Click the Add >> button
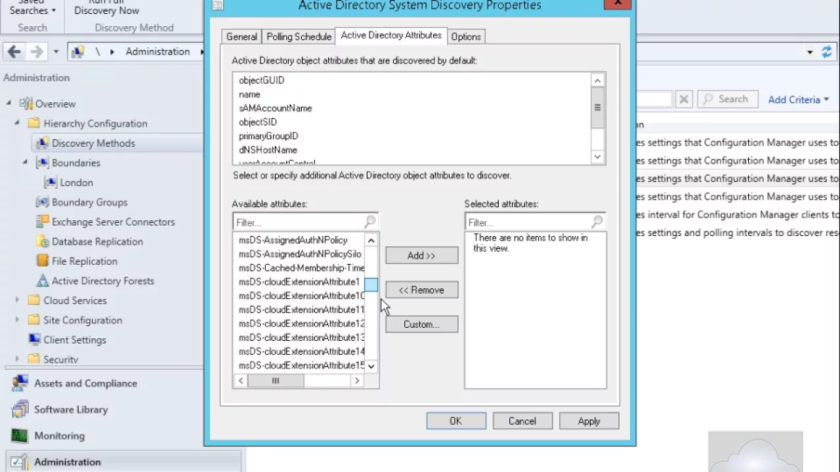This screenshot has height=472, width=840. click(x=421, y=256)
